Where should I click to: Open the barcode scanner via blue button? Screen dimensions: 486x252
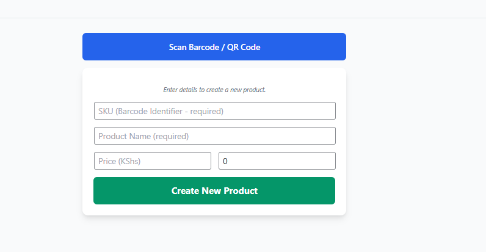pos(214,47)
